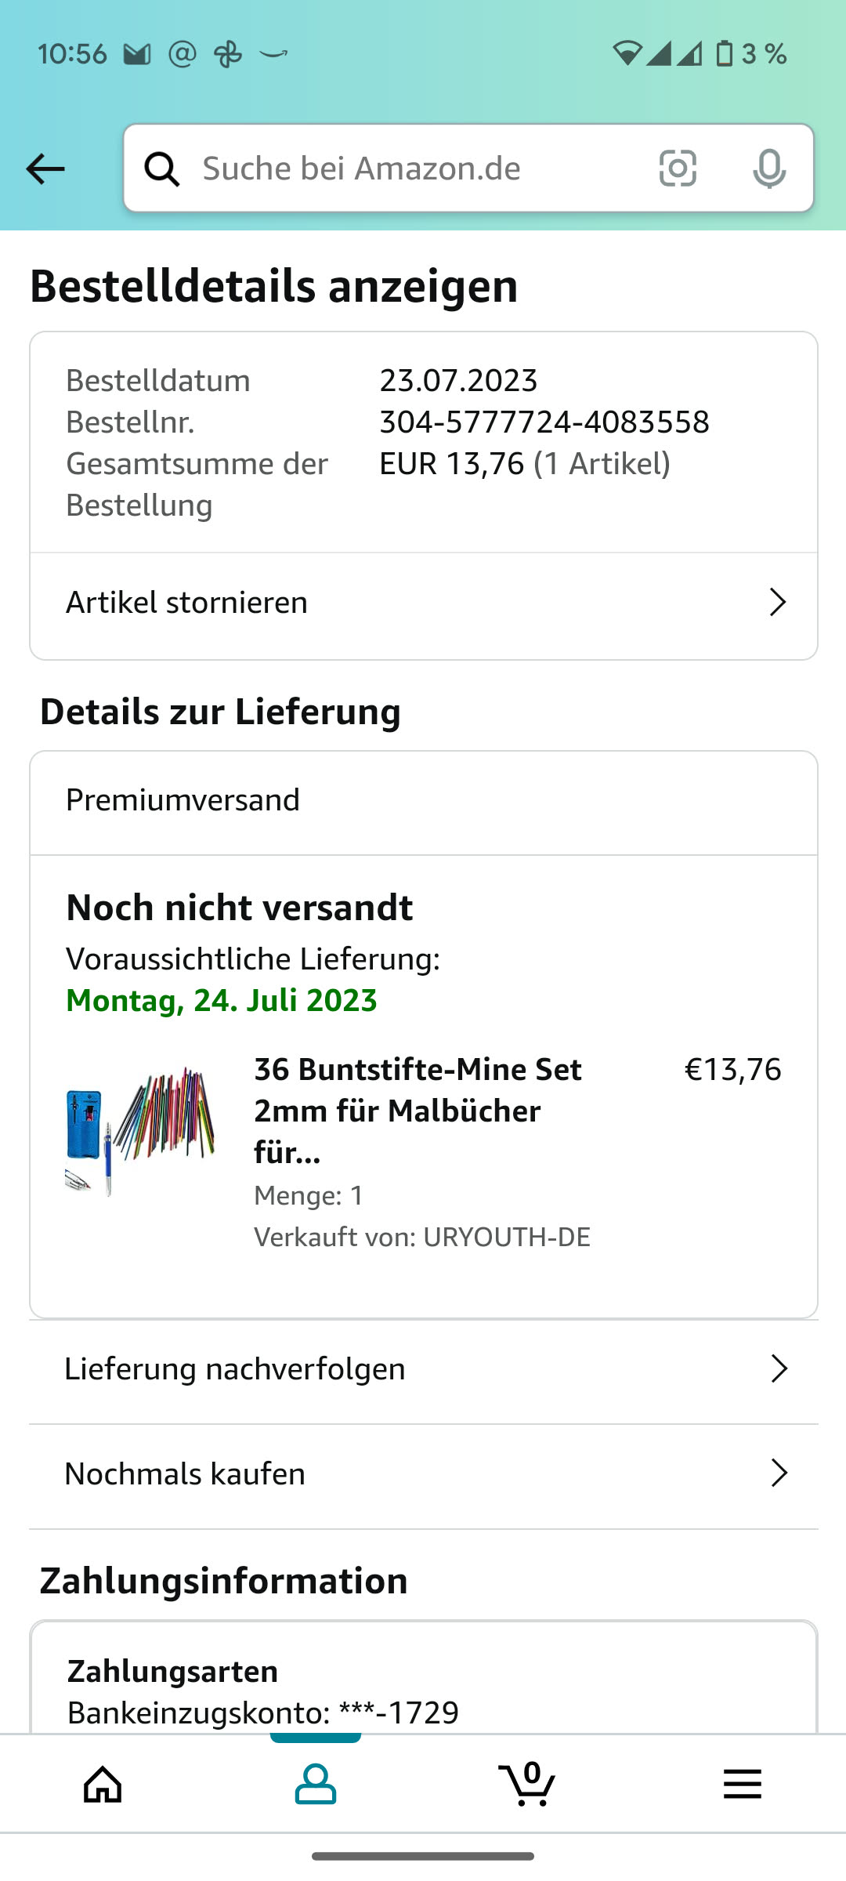Go to Home tab icon
The height and width of the screenshot is (1881, 846).
coord(103,1785)
